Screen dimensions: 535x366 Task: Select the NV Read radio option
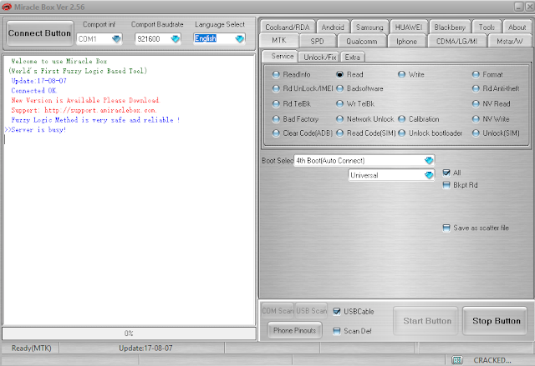click(x=492, y=103)
